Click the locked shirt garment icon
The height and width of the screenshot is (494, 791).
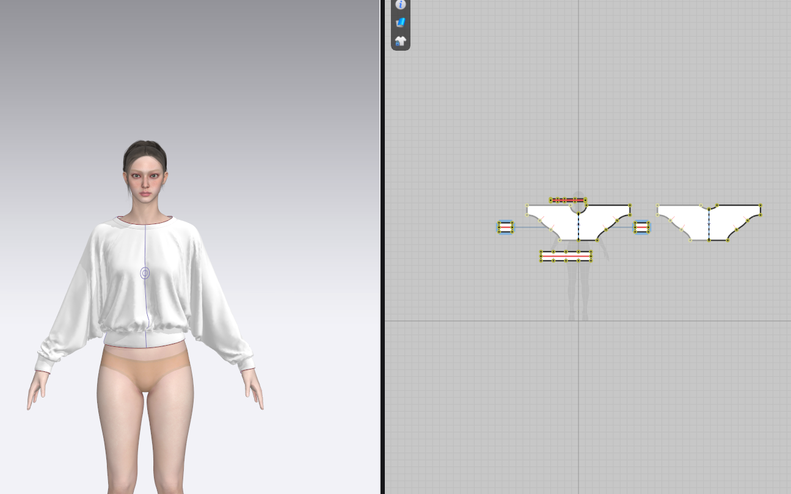[401, 41]
